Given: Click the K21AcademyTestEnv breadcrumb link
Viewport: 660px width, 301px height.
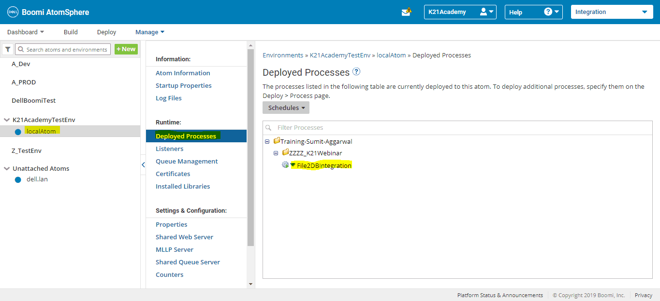Looking at the screenshot, I should (x=340, y=55).
